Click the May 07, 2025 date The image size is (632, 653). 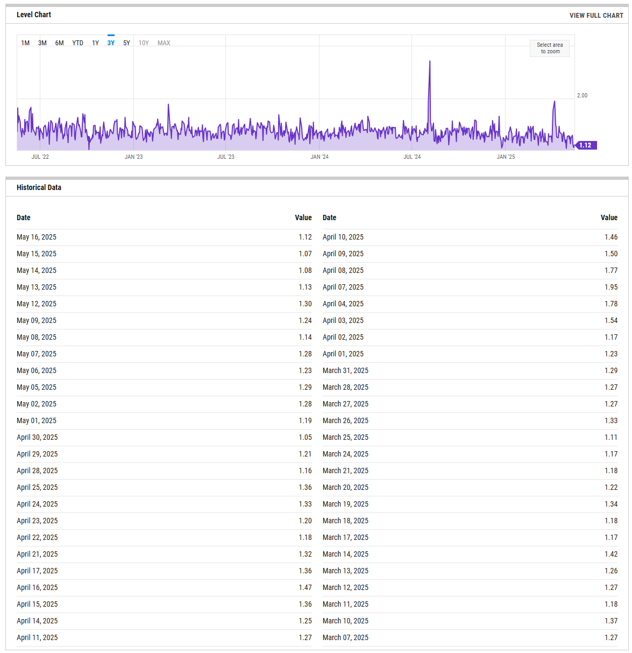pyautogui.click(x=37, y=354)
